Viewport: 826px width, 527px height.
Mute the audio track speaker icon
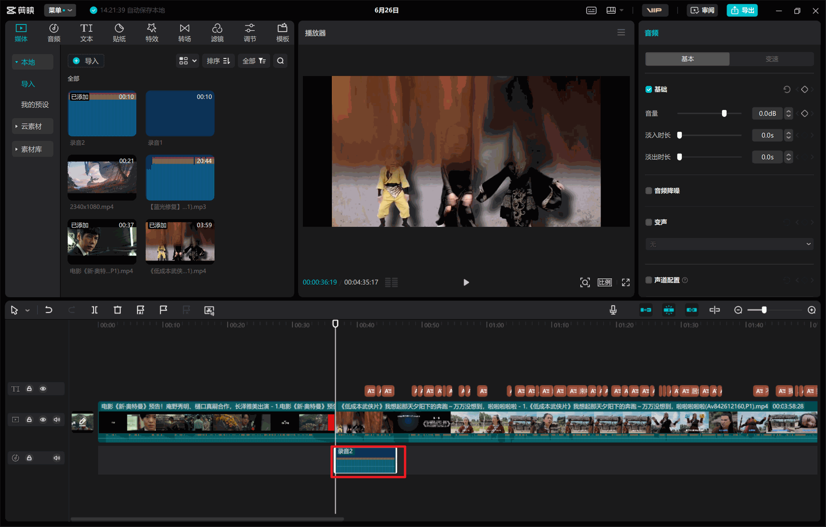57,458
